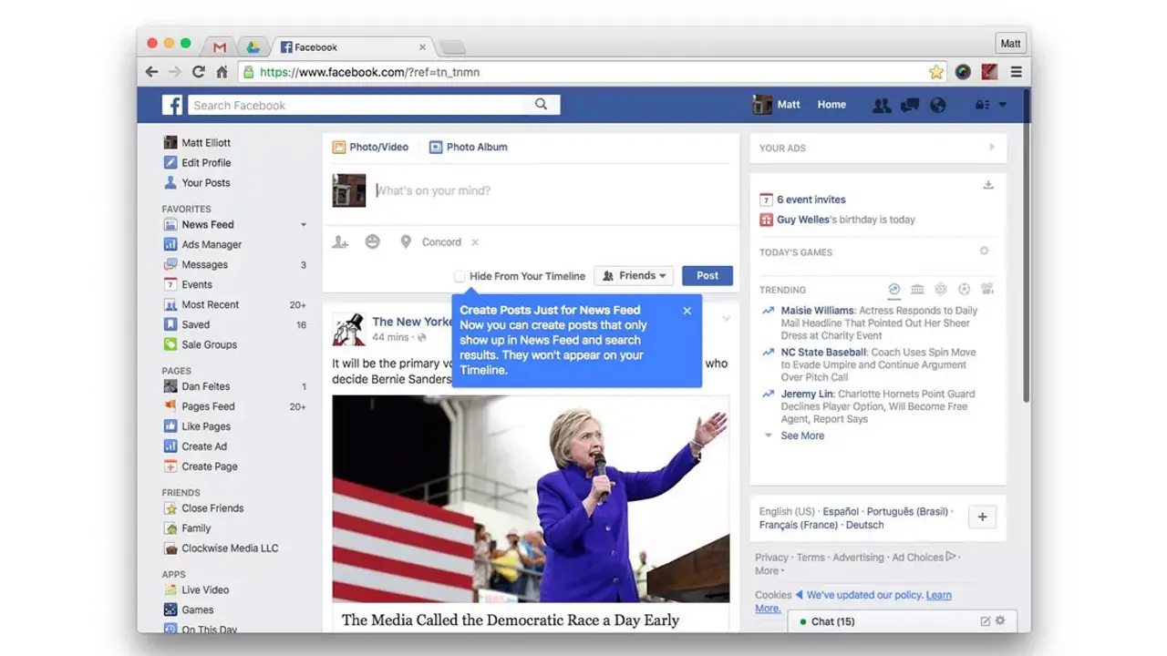Expand the News Feed options arrow
This screenshot has height=656, width=1167.
(304, 225)
